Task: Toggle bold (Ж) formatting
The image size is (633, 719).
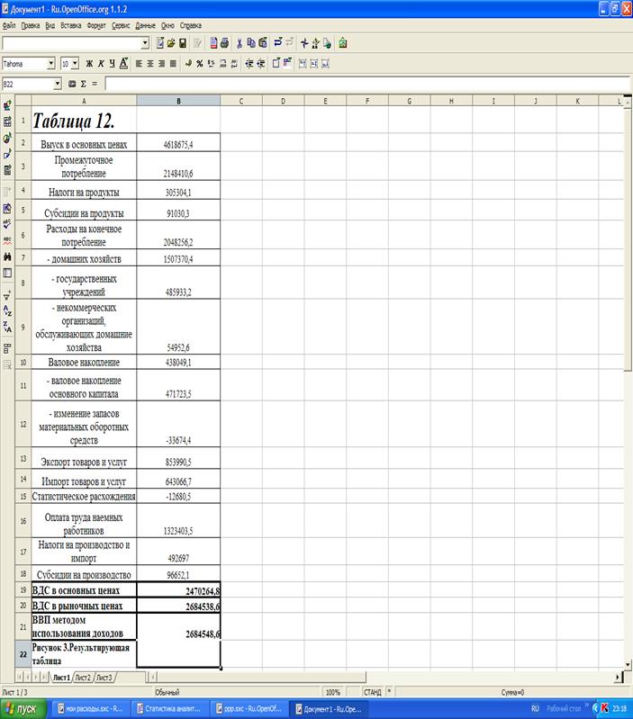Action: click(89, 64)
